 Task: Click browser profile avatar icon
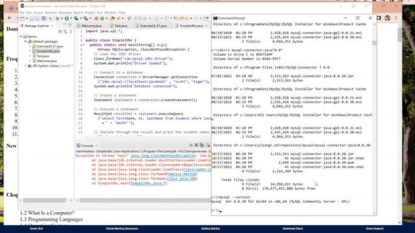388,18
